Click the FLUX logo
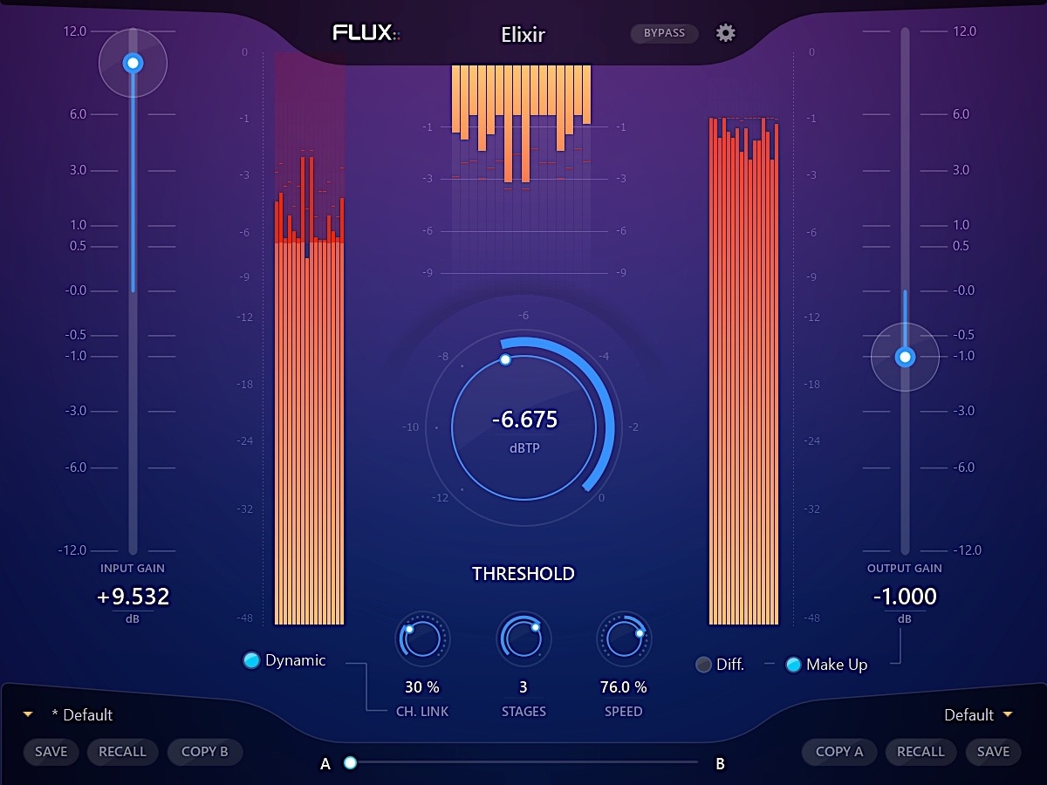 [x=366, y=34]
